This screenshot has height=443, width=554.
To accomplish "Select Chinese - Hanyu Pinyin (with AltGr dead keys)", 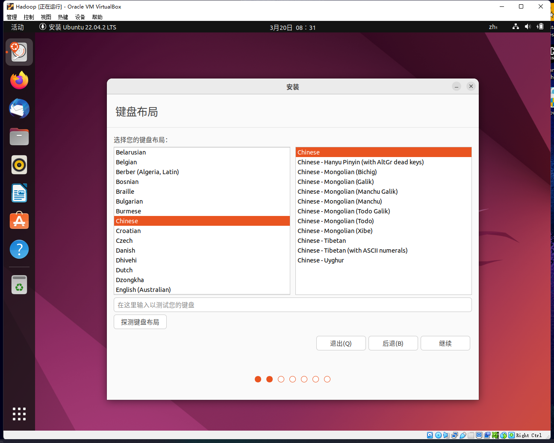I will click(x=383, y=162).
